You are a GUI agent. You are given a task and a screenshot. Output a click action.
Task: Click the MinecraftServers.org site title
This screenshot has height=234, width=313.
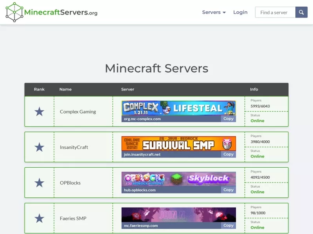61,12
